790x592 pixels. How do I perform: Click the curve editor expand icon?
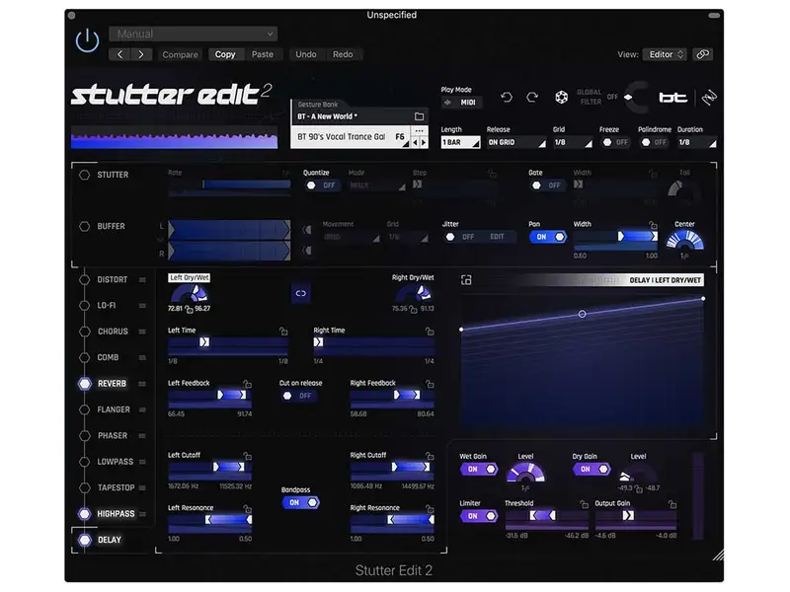click(466, 280)
